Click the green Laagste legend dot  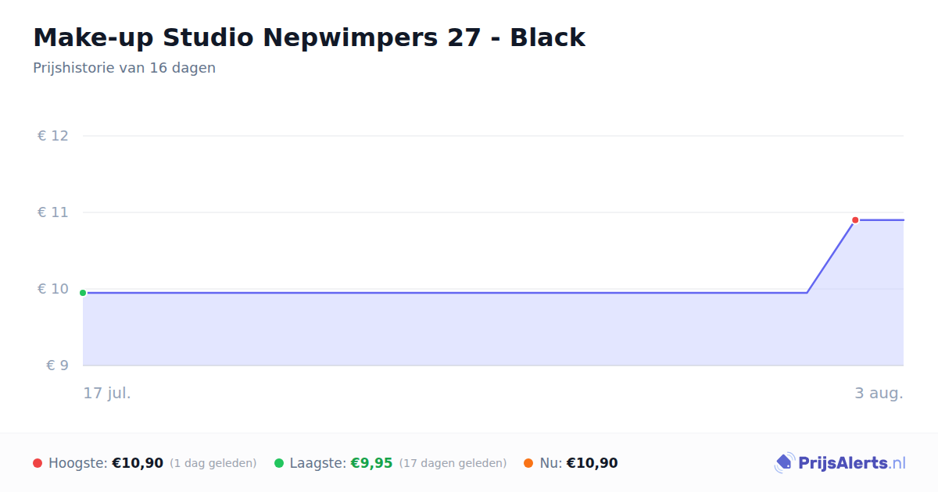279,463
